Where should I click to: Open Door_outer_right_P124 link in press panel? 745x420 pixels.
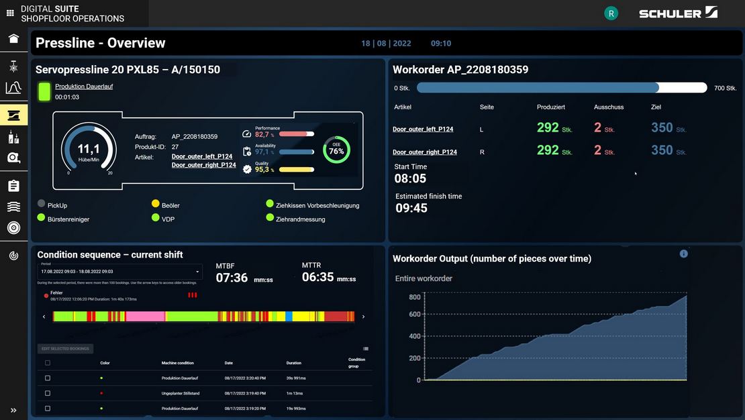pyautogui.click(x=204, y=165)
